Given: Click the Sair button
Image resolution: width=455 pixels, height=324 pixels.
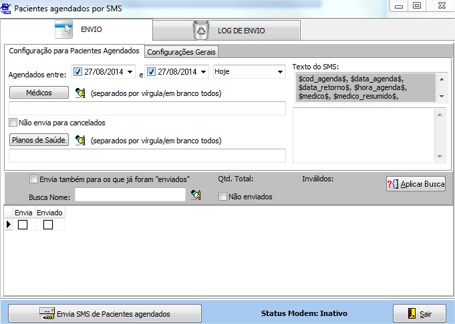Looking at the screenshot, I should click(x=418, y=313).
